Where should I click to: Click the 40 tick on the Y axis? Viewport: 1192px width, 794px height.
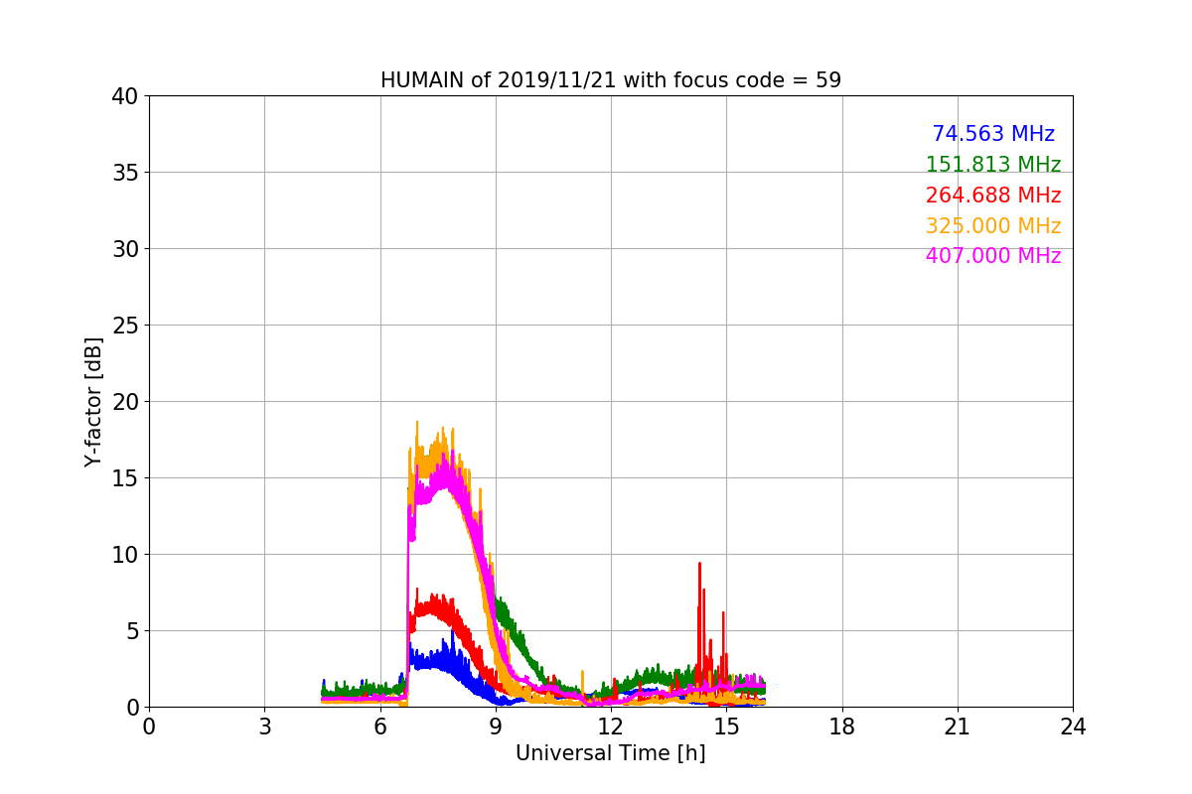click(125, 96)
